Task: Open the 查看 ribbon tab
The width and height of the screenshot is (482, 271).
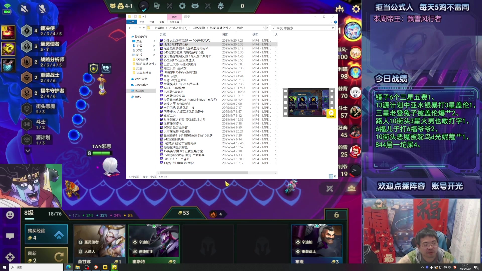Action: coord(162,22)
